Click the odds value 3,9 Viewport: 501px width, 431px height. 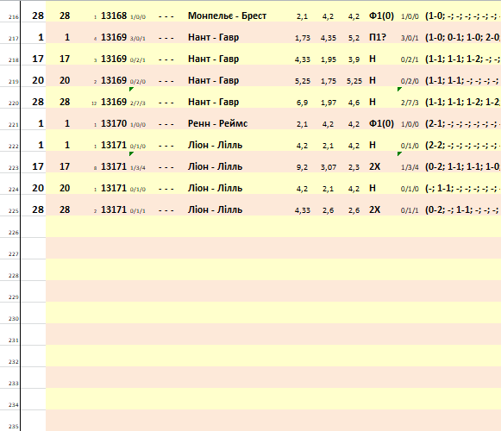click(354, 59)
